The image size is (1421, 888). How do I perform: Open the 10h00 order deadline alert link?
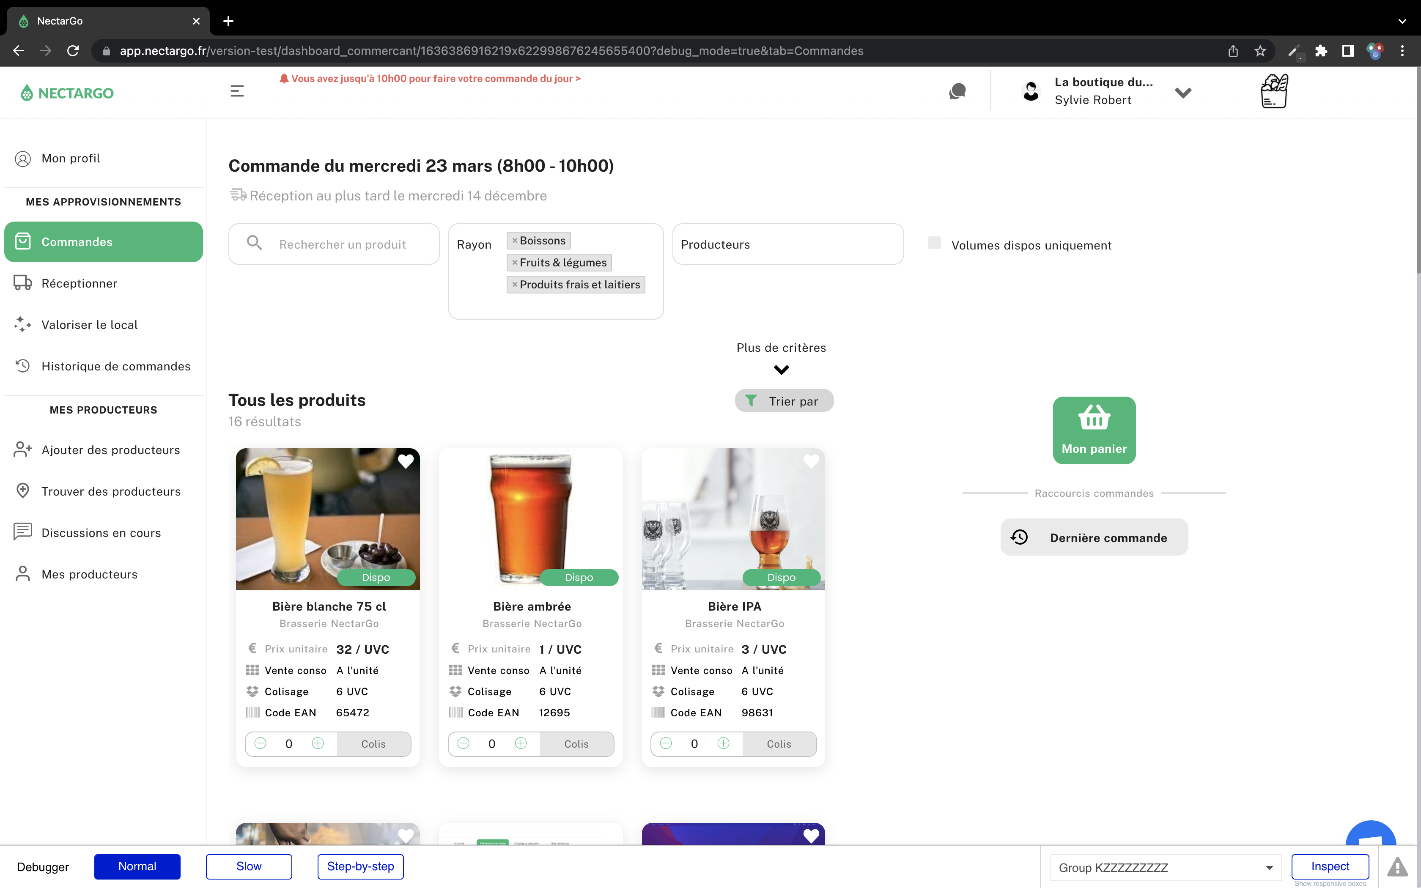pyautogui.click(x=430, y=79)
